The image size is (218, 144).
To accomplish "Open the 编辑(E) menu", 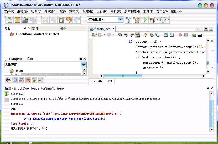I will coord(22,12).
